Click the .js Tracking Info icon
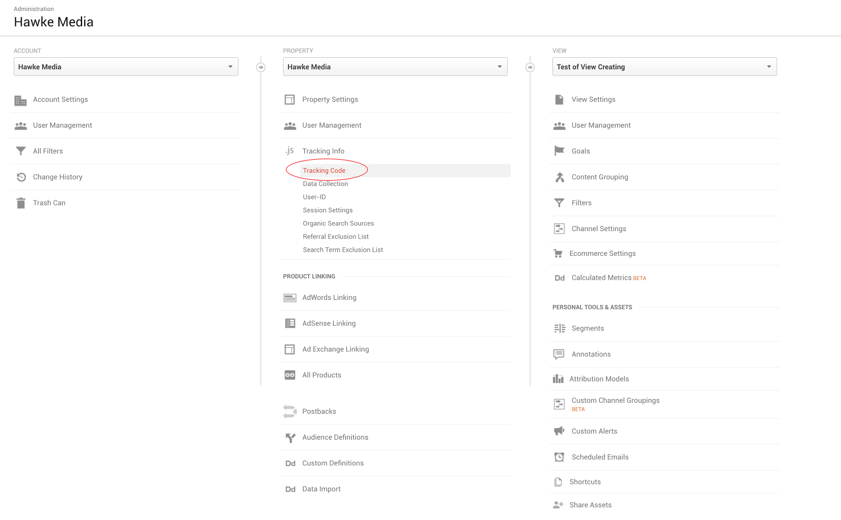Viewport: 841px width, 520px height. (x=290, y=151)
